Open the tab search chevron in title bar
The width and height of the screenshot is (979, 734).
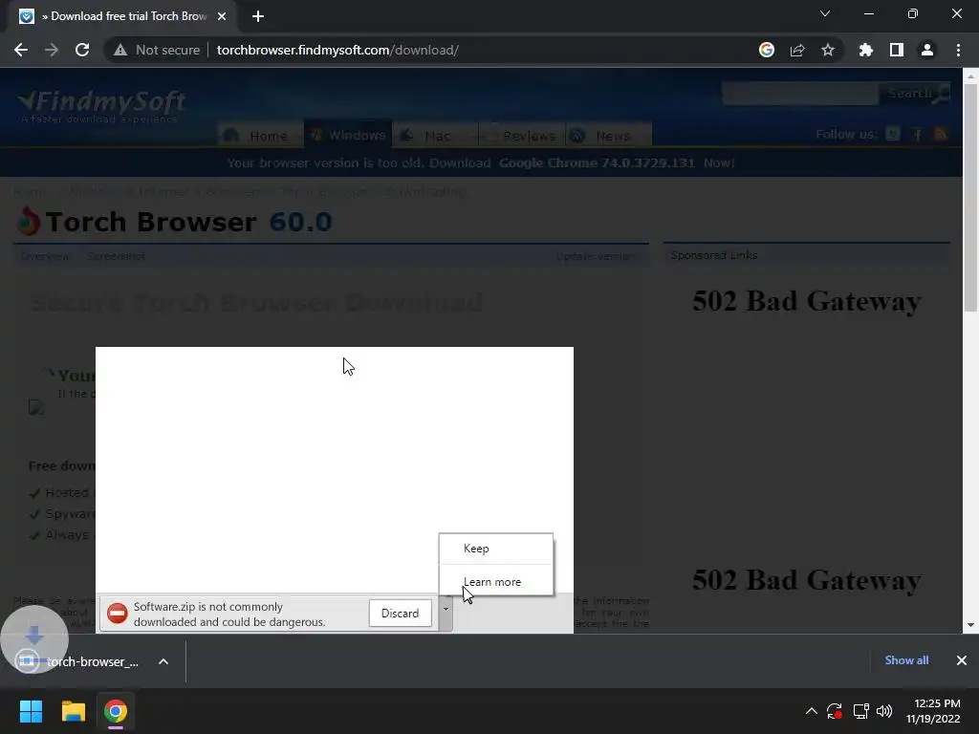825,13
